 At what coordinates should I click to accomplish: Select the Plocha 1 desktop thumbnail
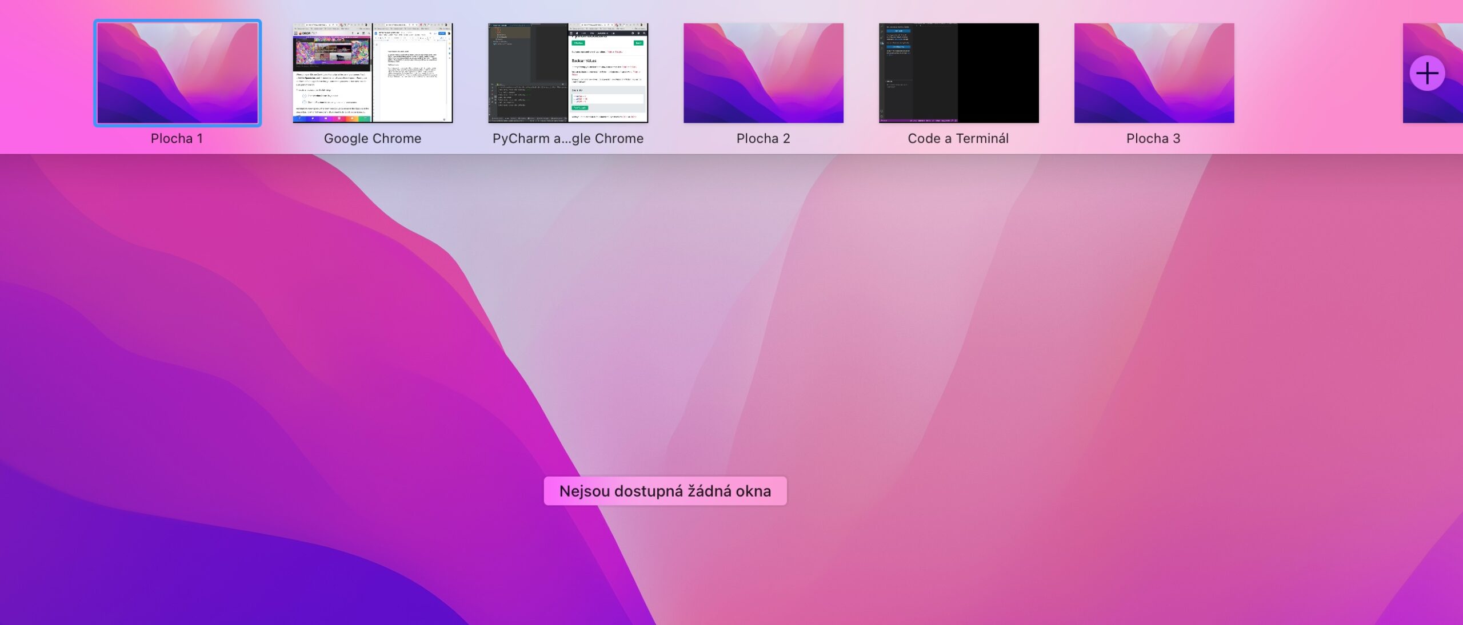coord(177,73)
